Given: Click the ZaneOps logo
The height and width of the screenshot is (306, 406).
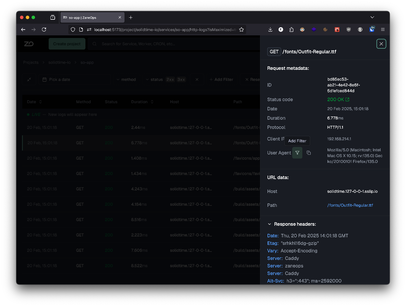Looking at the screenshot, I should (29, 44).
